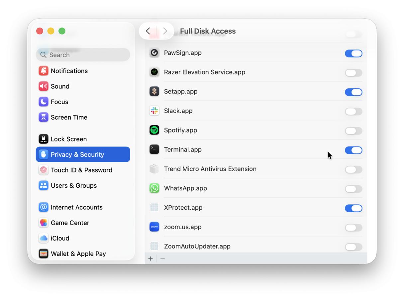Disable the XProtect.app toggle
404x300 pixels.
[353, 208]
